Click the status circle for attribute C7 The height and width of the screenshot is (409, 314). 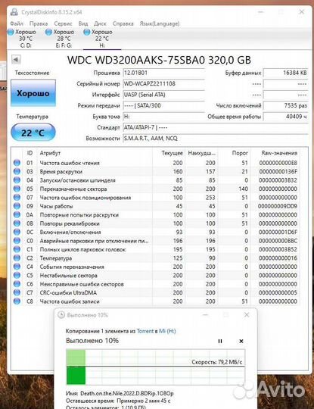click(x=17, y=292)
